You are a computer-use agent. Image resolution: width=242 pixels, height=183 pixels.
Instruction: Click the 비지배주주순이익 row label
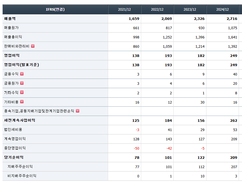22,176
